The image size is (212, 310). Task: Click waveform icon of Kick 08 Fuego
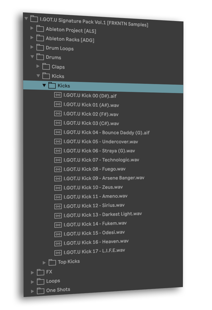(x=58, y=169)
